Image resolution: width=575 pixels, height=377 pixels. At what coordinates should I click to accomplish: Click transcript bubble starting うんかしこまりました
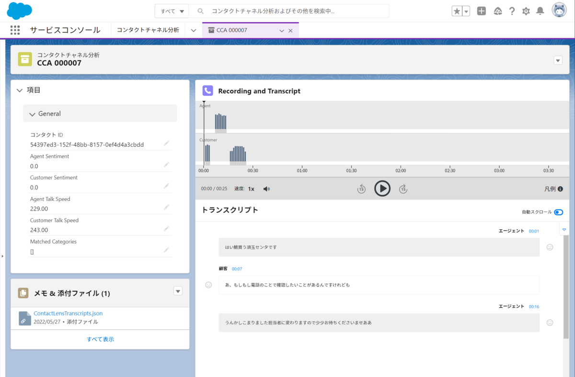point(379,323)
